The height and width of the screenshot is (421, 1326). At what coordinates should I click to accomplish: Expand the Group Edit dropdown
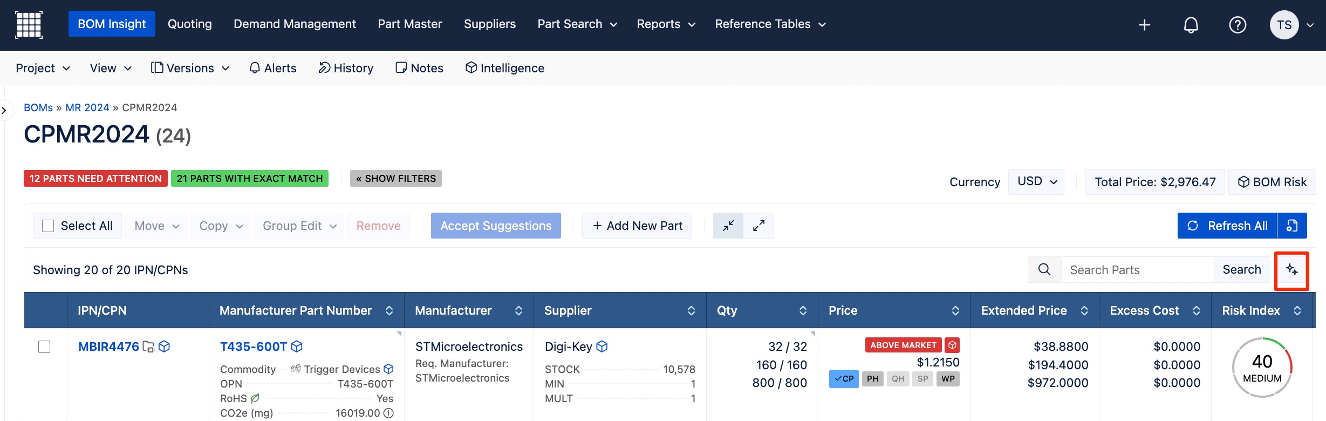299,226
